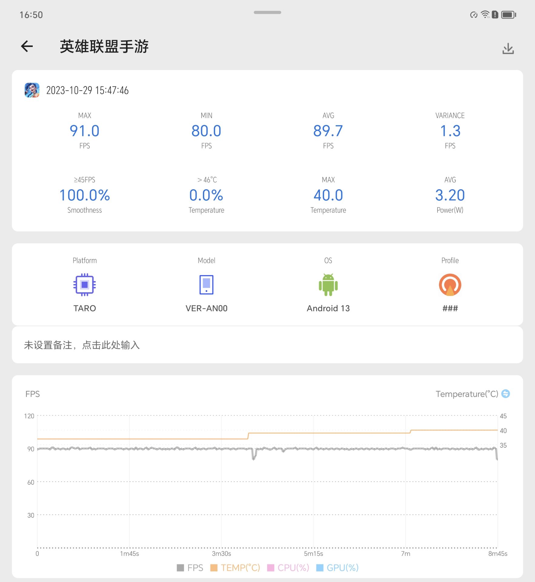Tap the 8m45s time axis label
The width and height of the screenshot is (535, 582).
(498, 554)
